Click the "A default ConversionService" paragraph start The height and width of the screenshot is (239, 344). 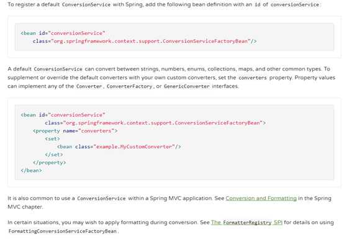point(45,69)
